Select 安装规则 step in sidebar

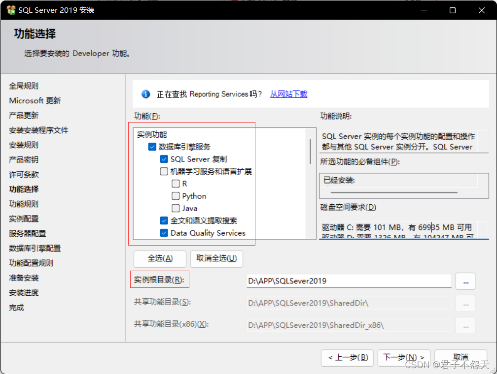pyautogui.click(x=24, y=145)
